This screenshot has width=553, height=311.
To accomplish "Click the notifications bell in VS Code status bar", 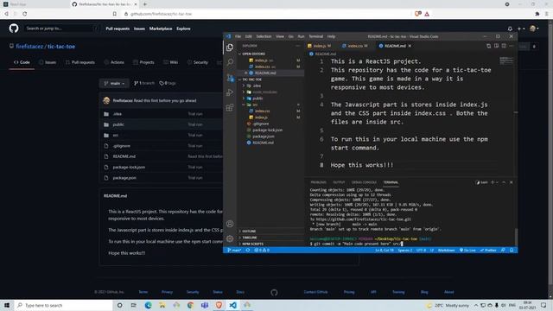I will [512, 250].
